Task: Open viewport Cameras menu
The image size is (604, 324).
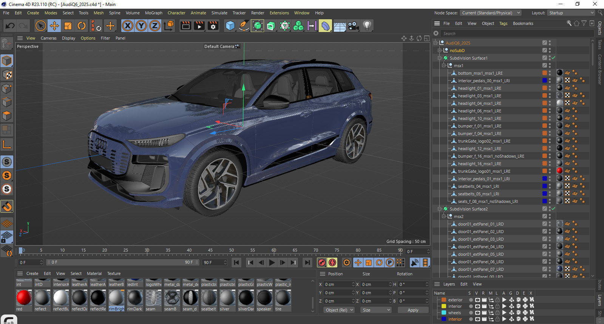Action: tap(48, 38)
